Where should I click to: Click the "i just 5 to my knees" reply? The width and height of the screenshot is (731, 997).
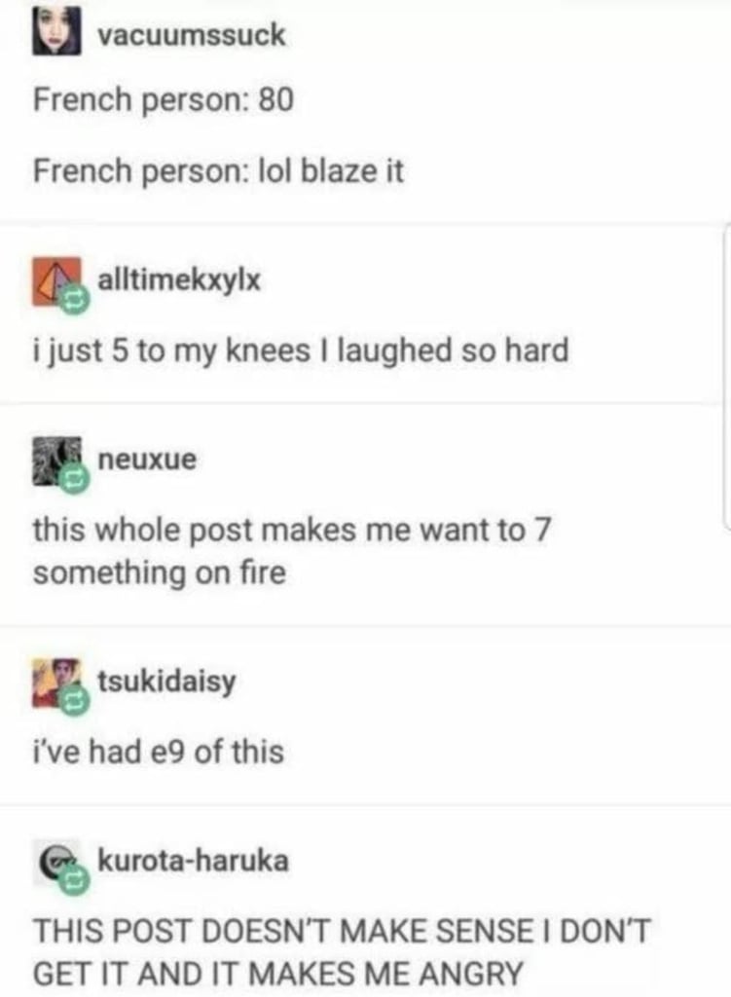tap(301, 351)
